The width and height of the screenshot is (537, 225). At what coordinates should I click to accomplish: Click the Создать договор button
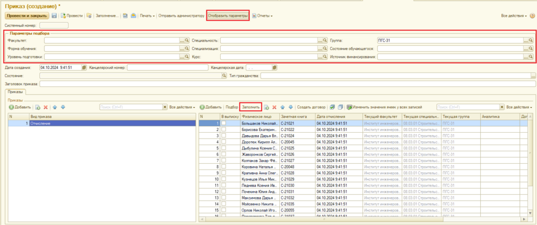[311, 107]
